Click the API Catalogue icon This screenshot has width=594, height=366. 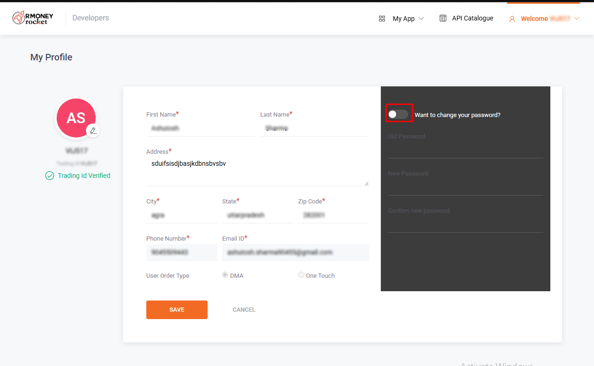coord(443,18)
